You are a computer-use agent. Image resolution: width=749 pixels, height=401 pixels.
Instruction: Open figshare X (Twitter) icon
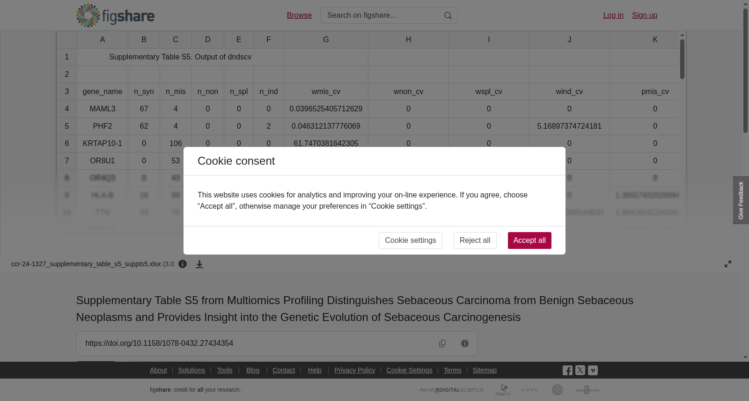click(x=580, y=370)
